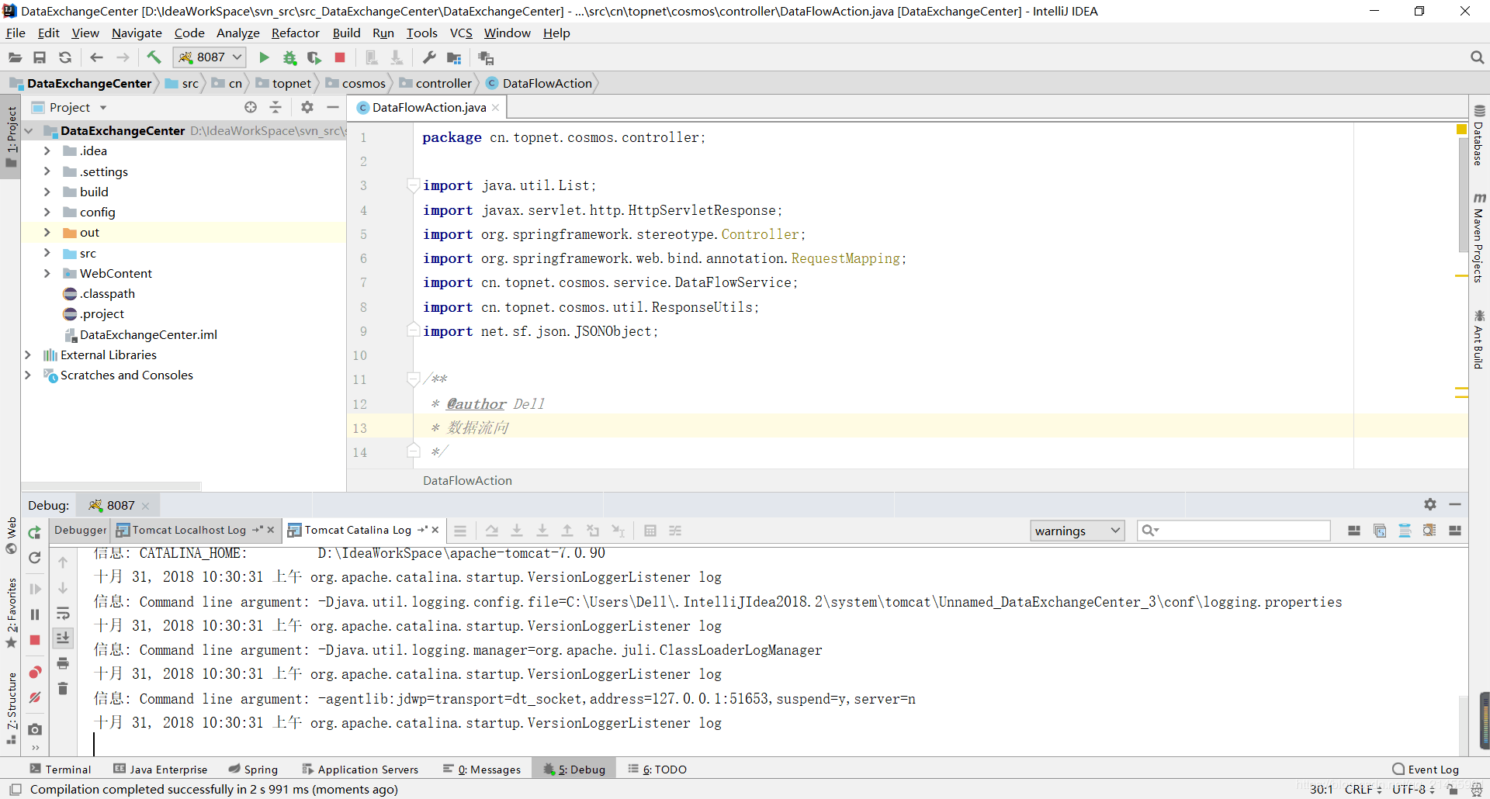
Task: Expand the WebContent folder
Action: point(47,273)
